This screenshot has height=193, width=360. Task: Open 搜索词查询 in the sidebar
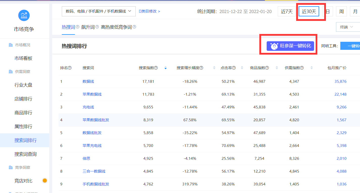pyautogui.click(x=25, y=154)
